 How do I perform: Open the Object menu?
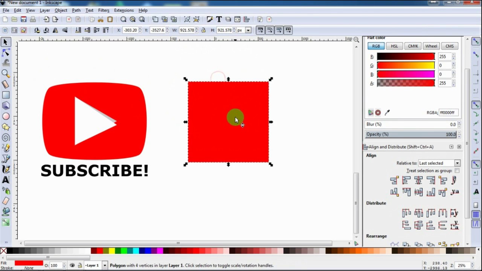click(x=61, y=10)
